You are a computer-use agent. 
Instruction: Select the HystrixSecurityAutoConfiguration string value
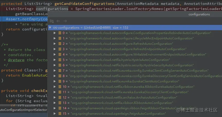click(x=131, y=65)
